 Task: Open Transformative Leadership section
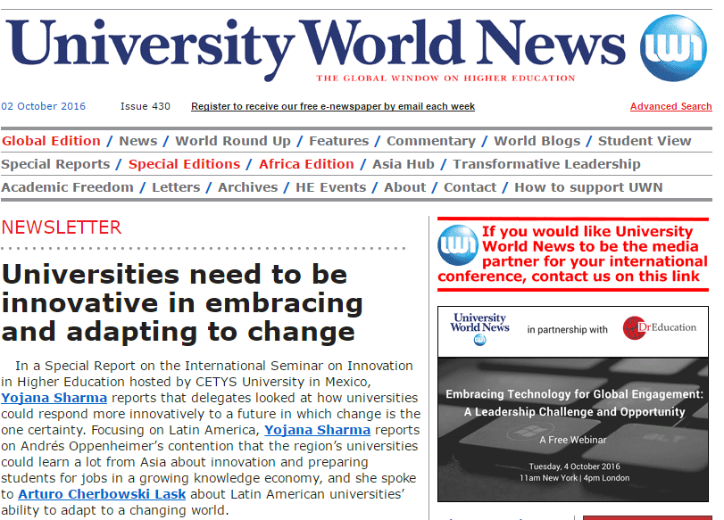[x=546, y=164]
